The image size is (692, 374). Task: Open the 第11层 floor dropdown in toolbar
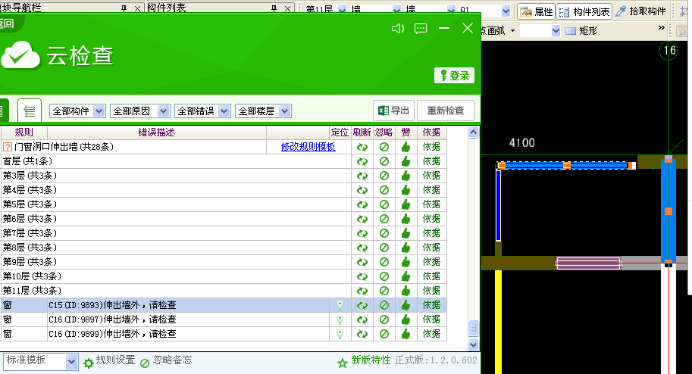tap(342, 9)
